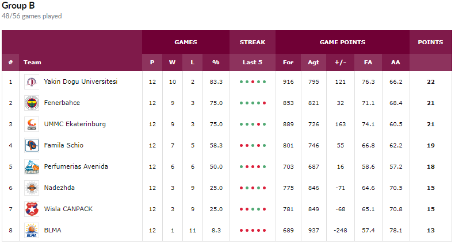The width and height of the screenshot is (455, 245).
Task: Open the Yakin Dogu Universitesi team link
Action: 81,81
